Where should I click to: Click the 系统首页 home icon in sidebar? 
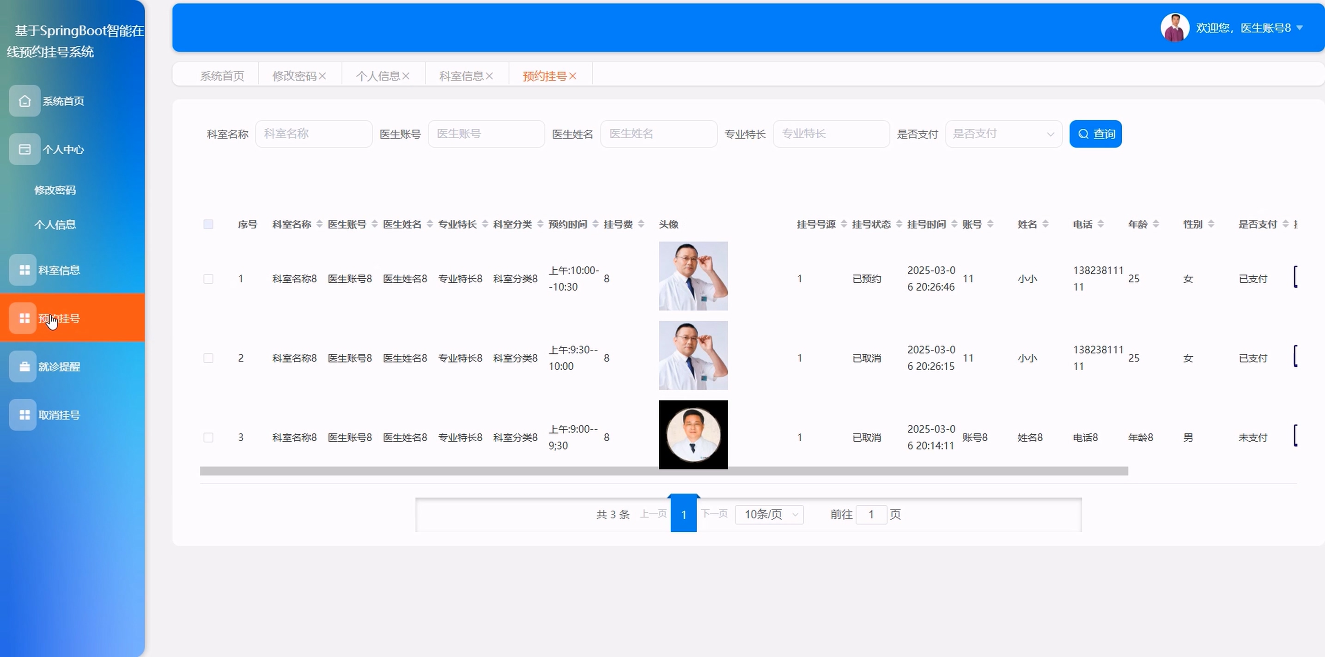(x=24, y=101)
